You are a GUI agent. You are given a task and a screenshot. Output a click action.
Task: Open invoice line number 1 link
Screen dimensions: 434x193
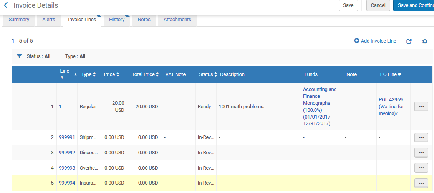[60, 106]
